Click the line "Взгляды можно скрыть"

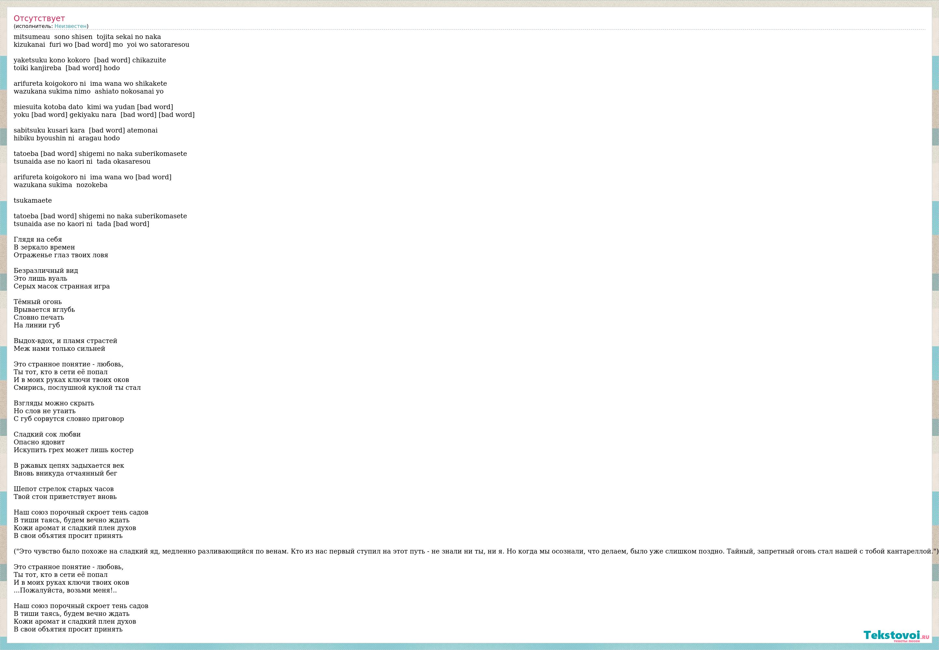click(54, 403)
